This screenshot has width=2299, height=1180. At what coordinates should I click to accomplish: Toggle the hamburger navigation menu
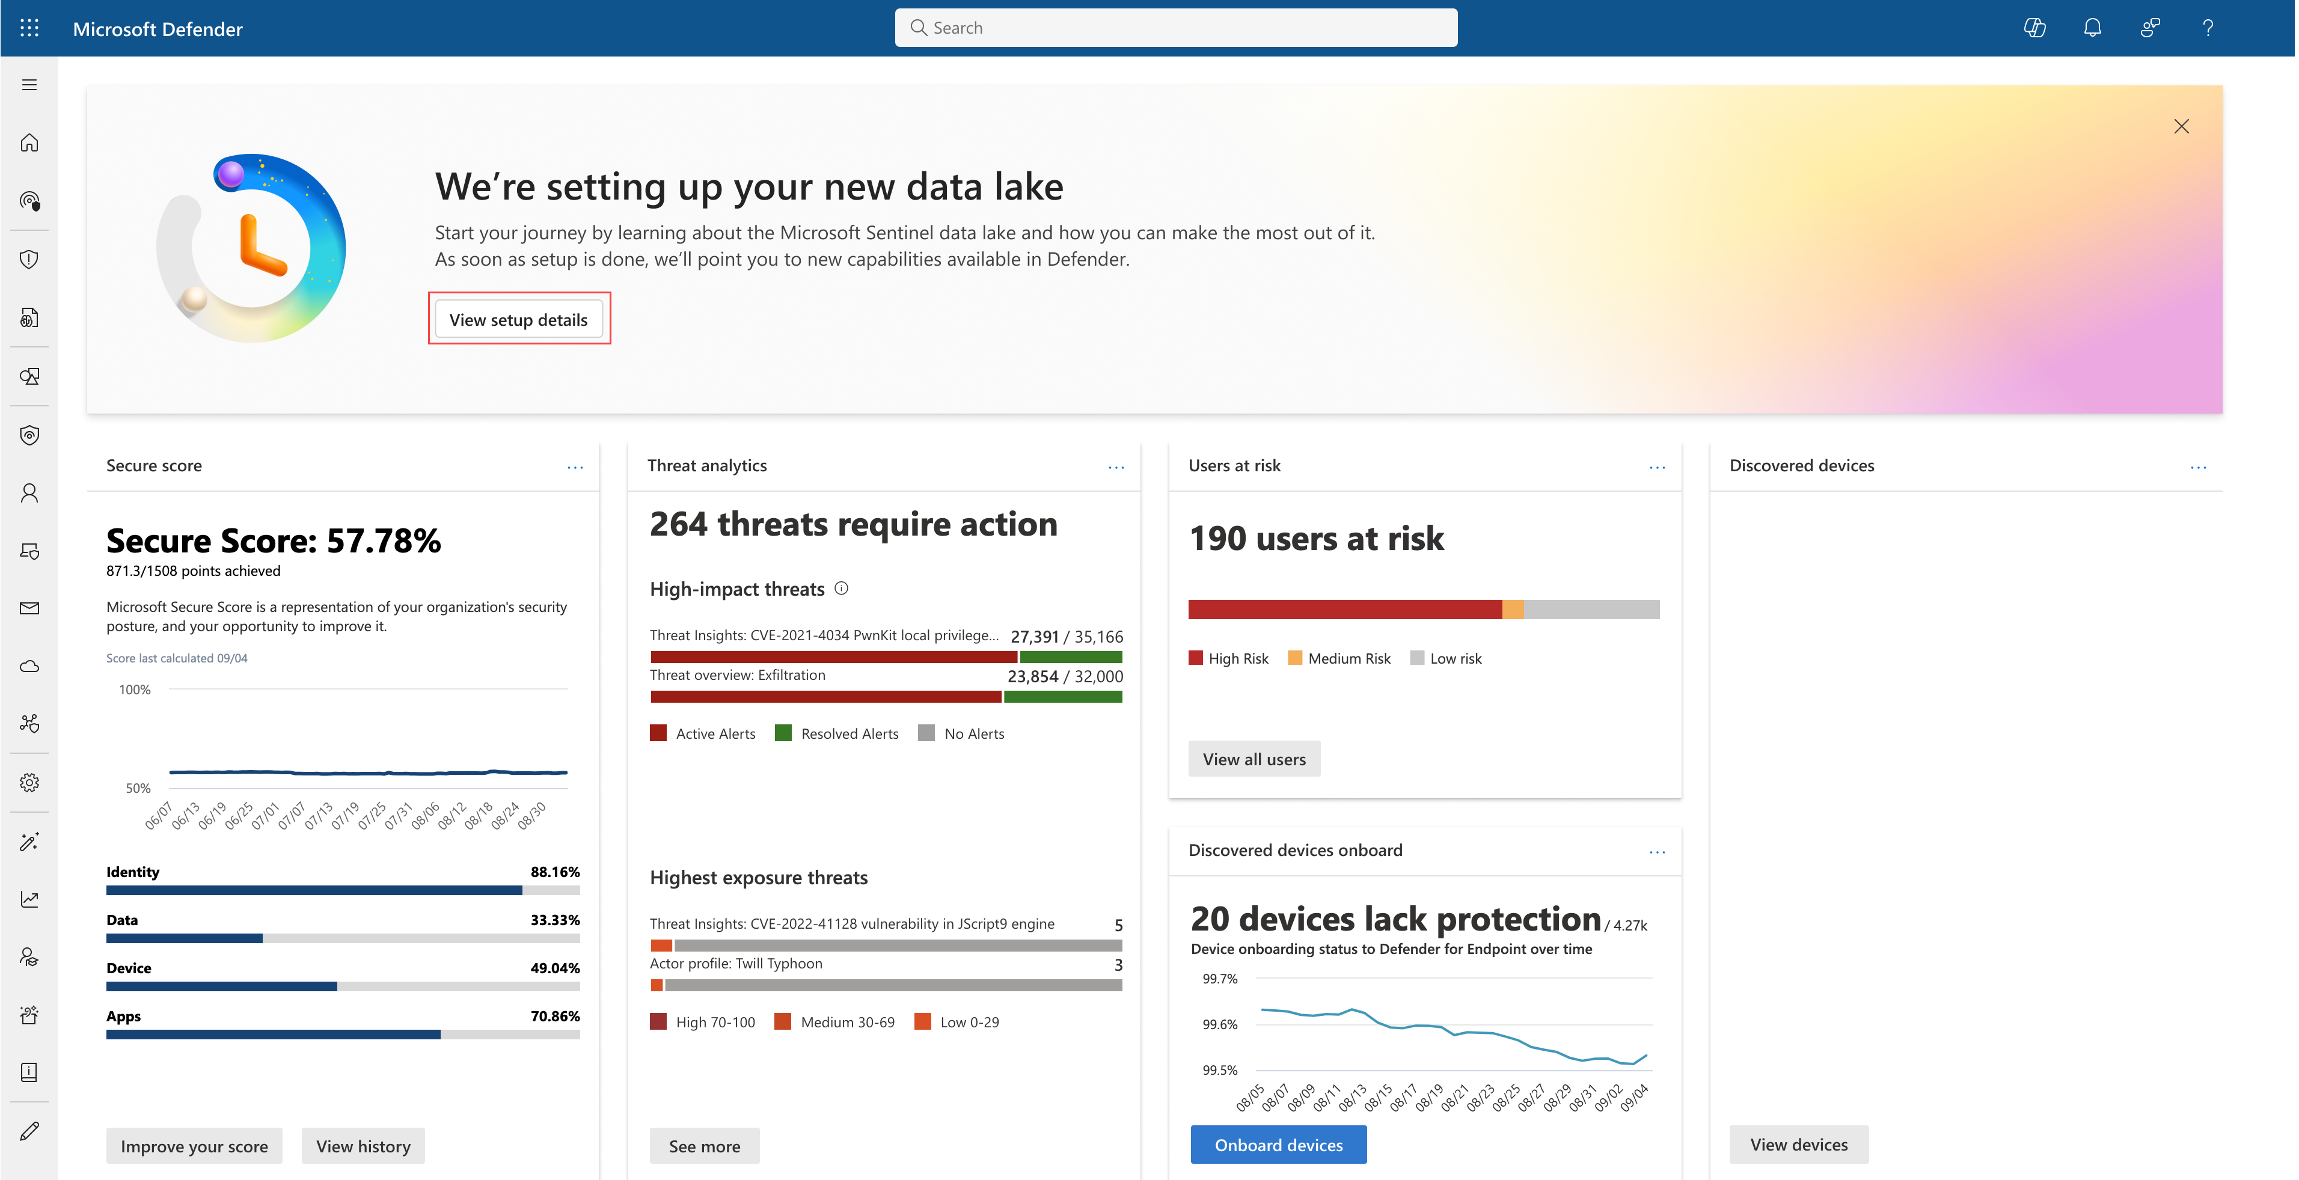click(x=29, y=85)
